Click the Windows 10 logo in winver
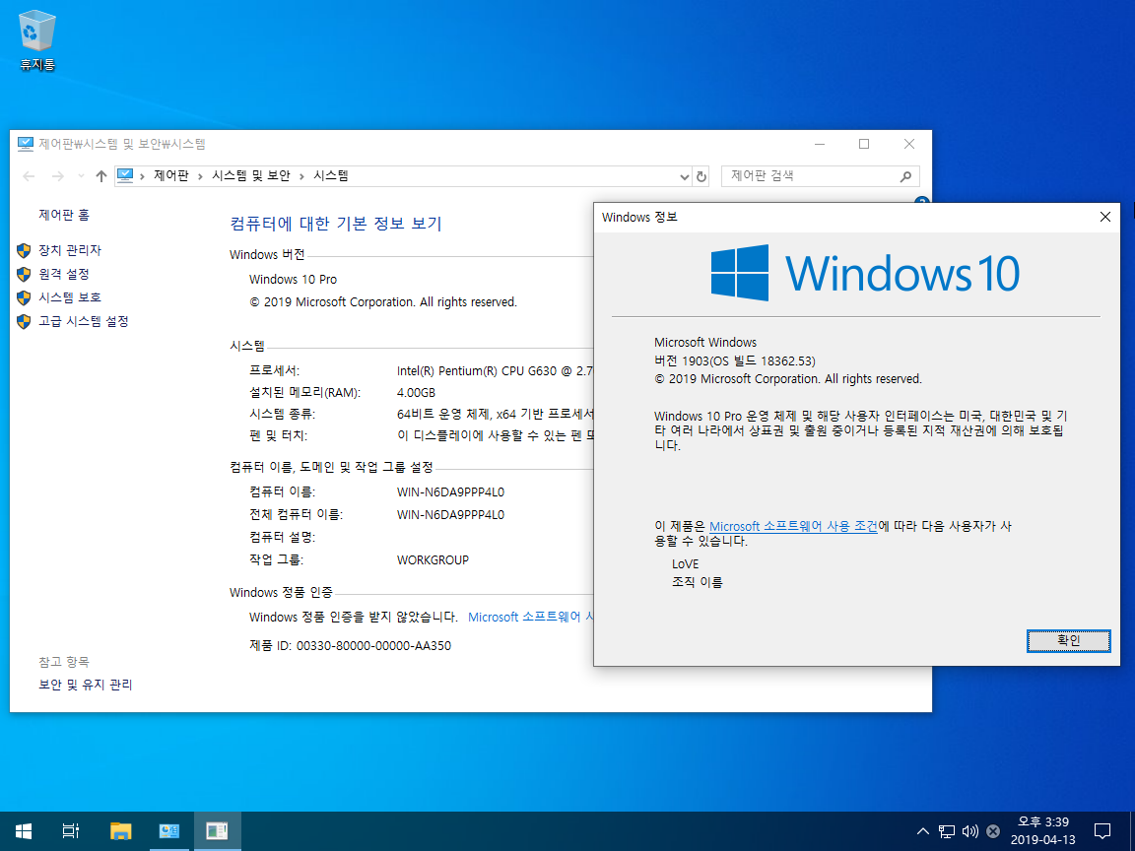This screenshot has height=851, width=1135. pos(865,273)
